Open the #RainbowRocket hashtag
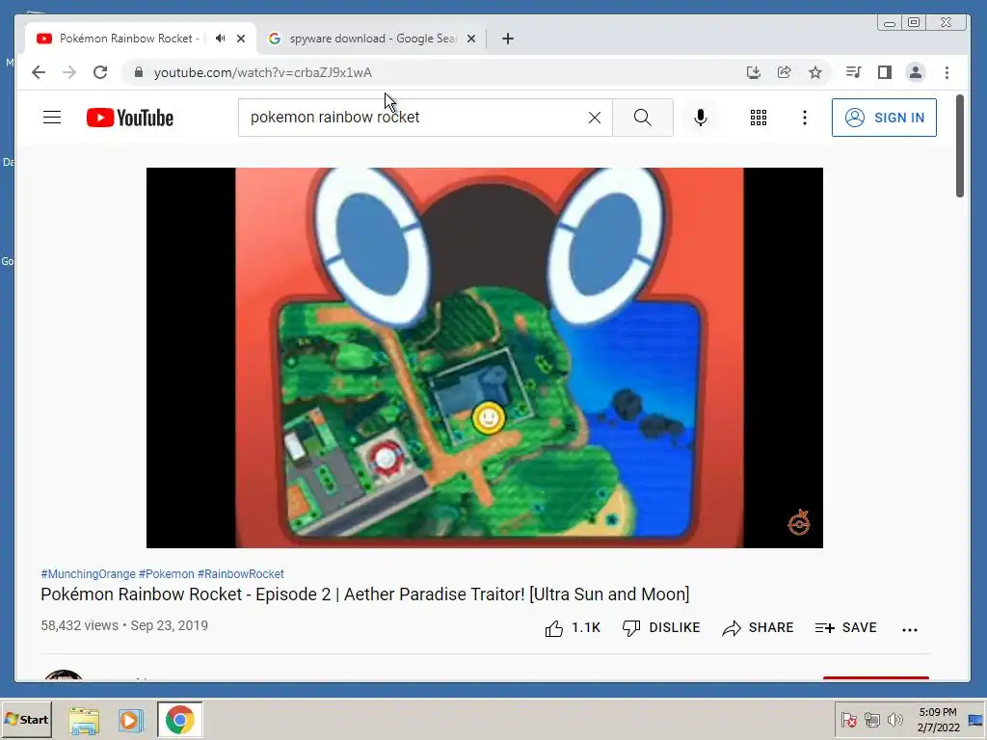 click(240, 574)
